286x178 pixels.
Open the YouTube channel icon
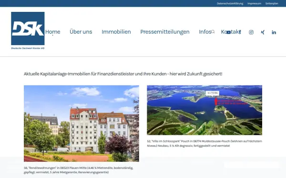pos(228,32)
